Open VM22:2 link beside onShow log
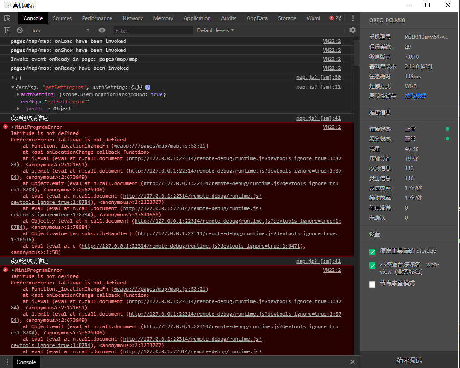 pyautogui.click(x=332, y=50)
